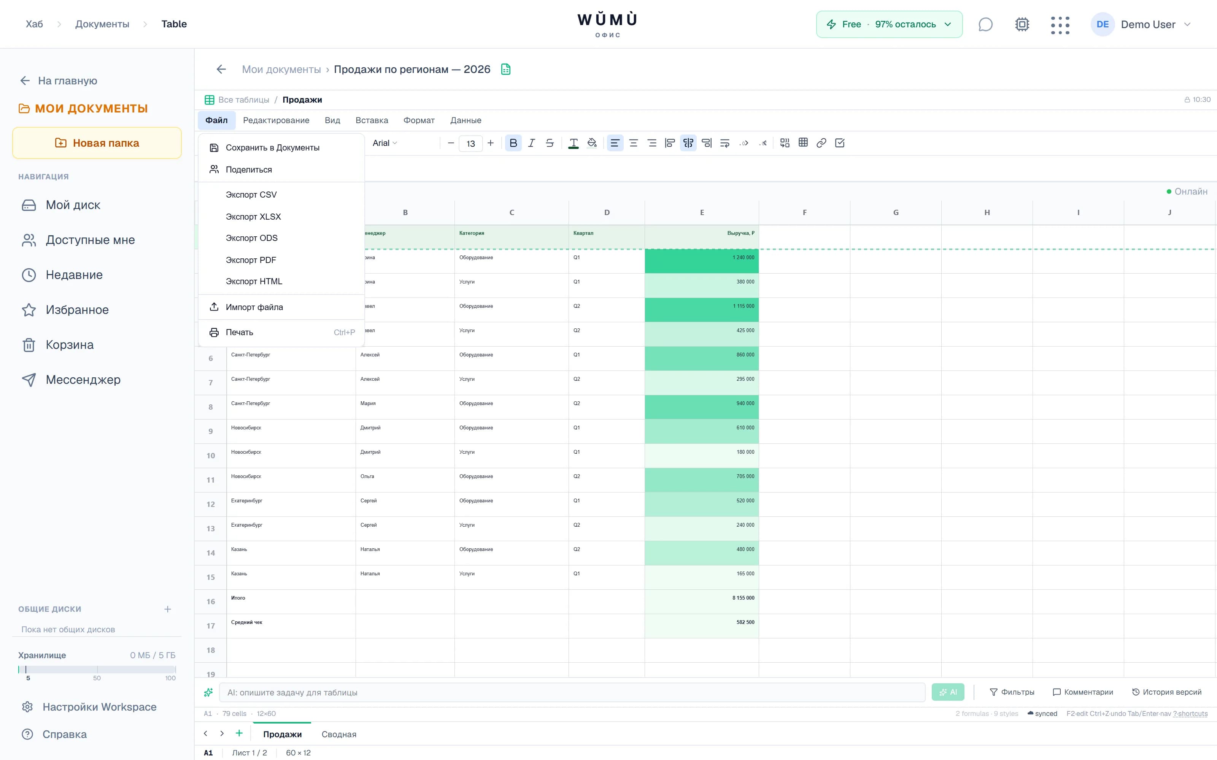
Task: Align cell content to end vertically
Action: (707, 143)
